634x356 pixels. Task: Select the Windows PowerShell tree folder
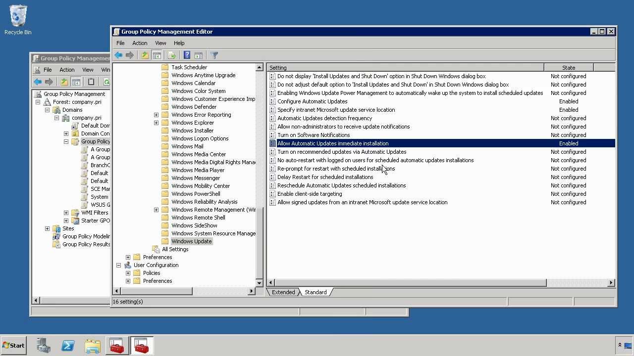[x=196, y=194]
